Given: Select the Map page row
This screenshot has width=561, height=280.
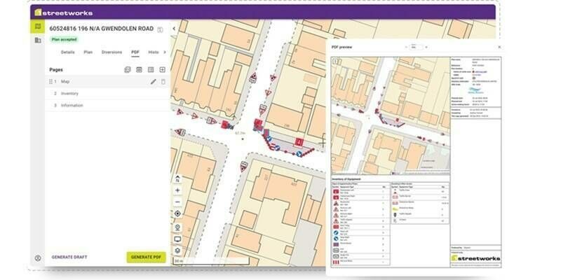Looking at the screenshot, I should coord(107,81).
